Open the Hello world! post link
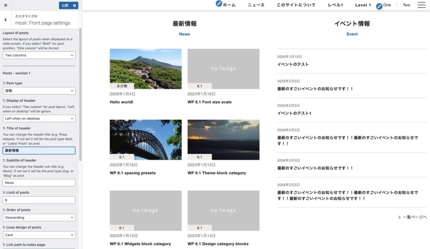This screenshot has height=249, width=430. click(x=121, y=102)
